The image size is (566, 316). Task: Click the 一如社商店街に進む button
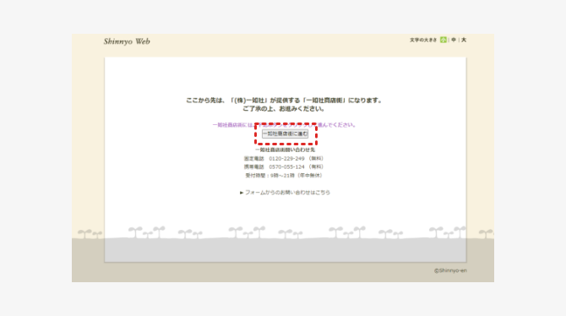[286, 133]
